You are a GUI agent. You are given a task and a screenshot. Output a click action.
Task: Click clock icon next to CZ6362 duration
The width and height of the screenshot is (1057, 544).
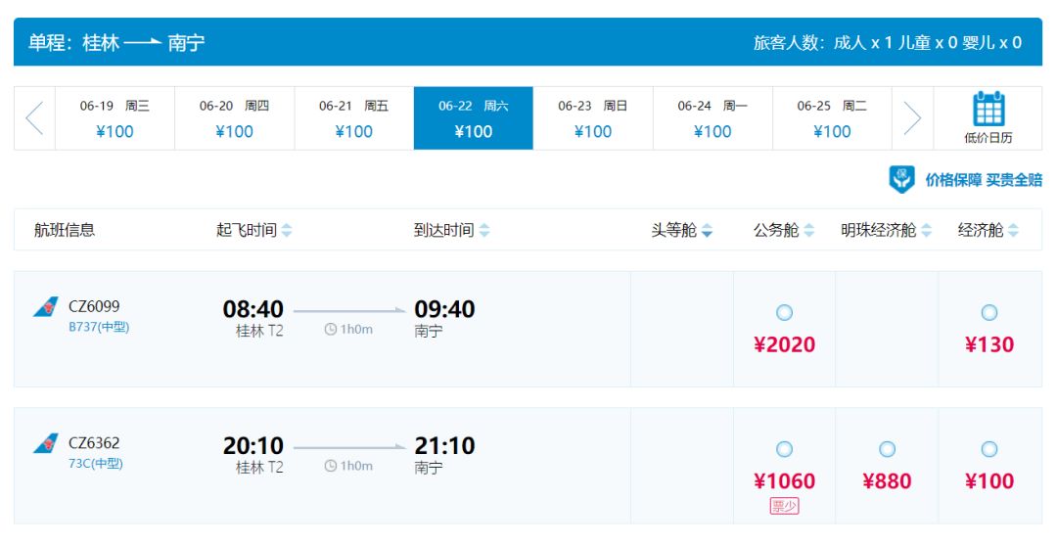(331, 466)
